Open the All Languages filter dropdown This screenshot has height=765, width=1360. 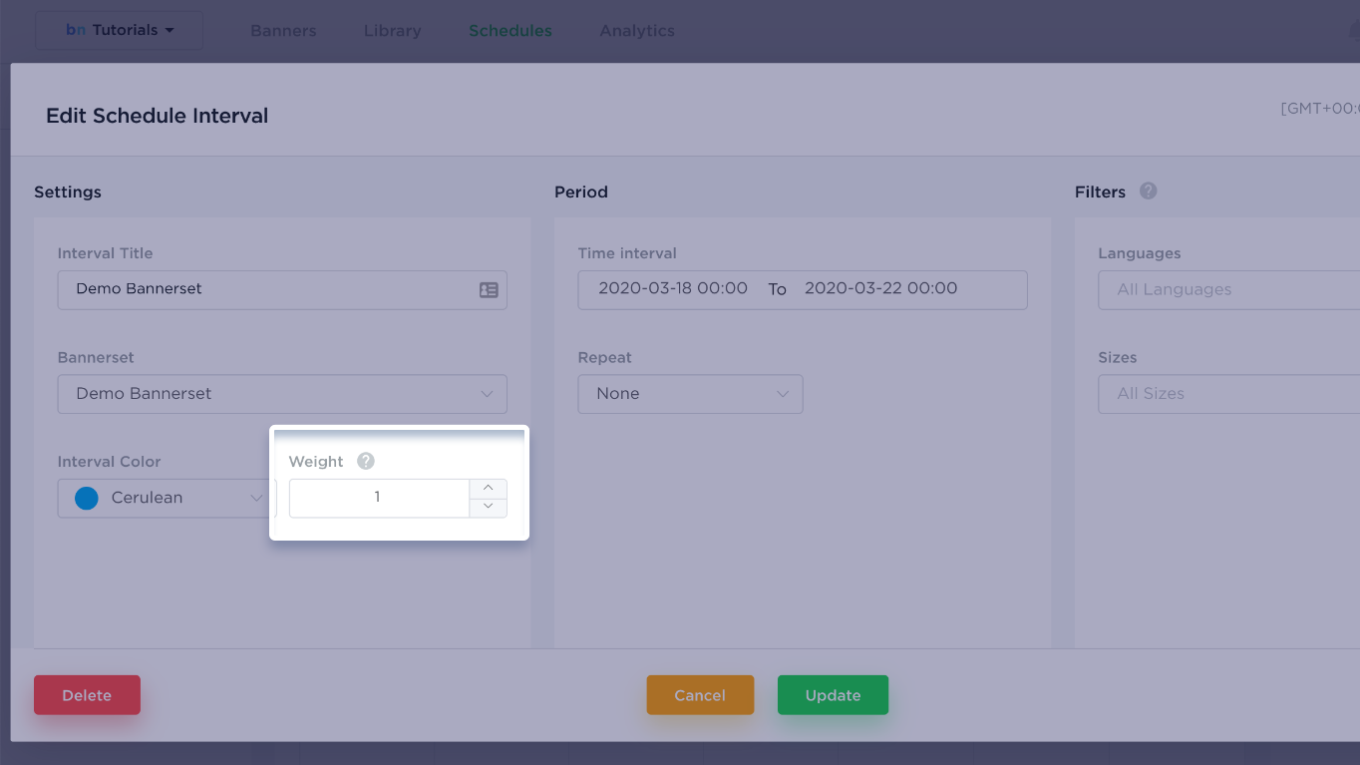click(1228, 290)
